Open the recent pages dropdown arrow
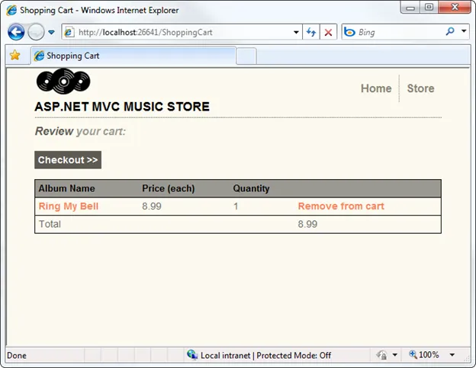The width and height of the screenshot is (476, 368). 51,33
